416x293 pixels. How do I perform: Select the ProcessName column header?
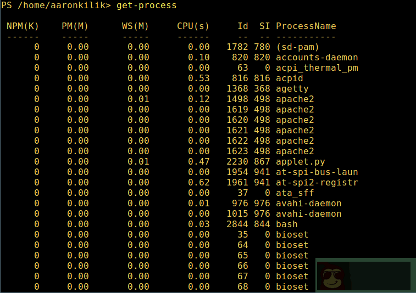[x=306, y=26]
